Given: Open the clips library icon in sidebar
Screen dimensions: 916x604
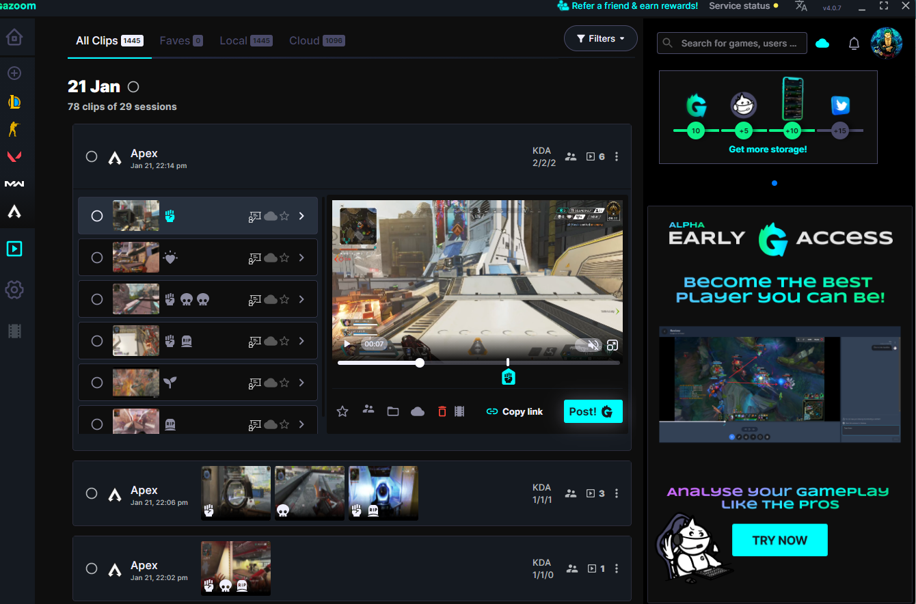Looking at the screenshot, I should (x=14, y=249).
